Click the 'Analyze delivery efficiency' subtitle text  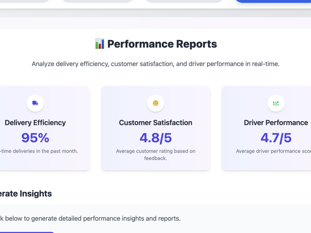click(155, 64)
